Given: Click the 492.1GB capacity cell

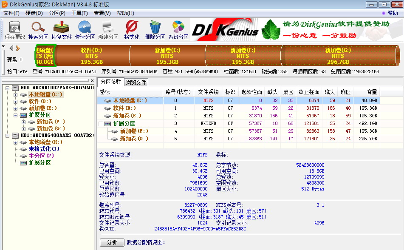Looking at the screenshot, I should [x=368, y=124].
